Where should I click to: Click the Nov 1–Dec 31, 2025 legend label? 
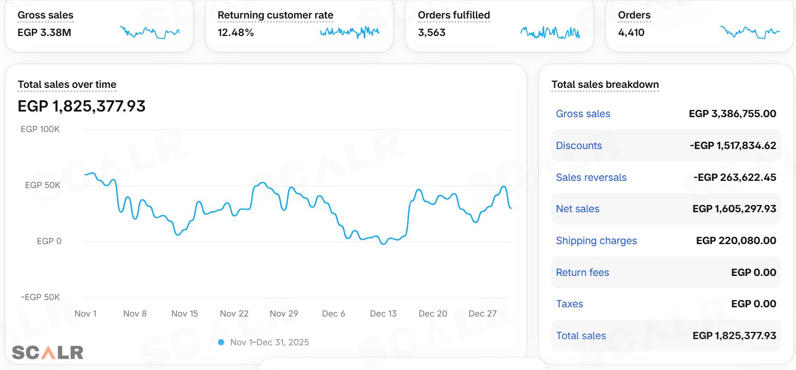269,342
